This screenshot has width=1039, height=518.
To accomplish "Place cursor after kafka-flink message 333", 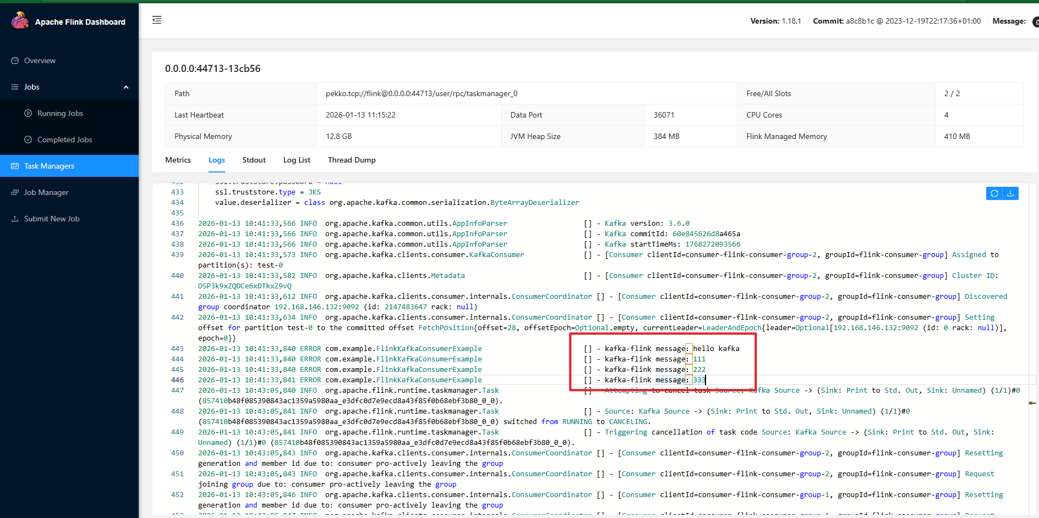I will [x=706, y=380].
